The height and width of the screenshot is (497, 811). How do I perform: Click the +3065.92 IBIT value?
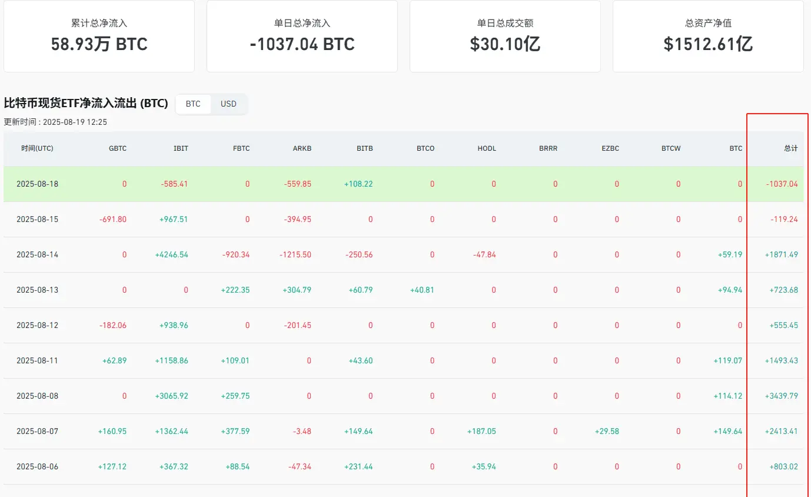pyautogui.click(x=172, y=396)
